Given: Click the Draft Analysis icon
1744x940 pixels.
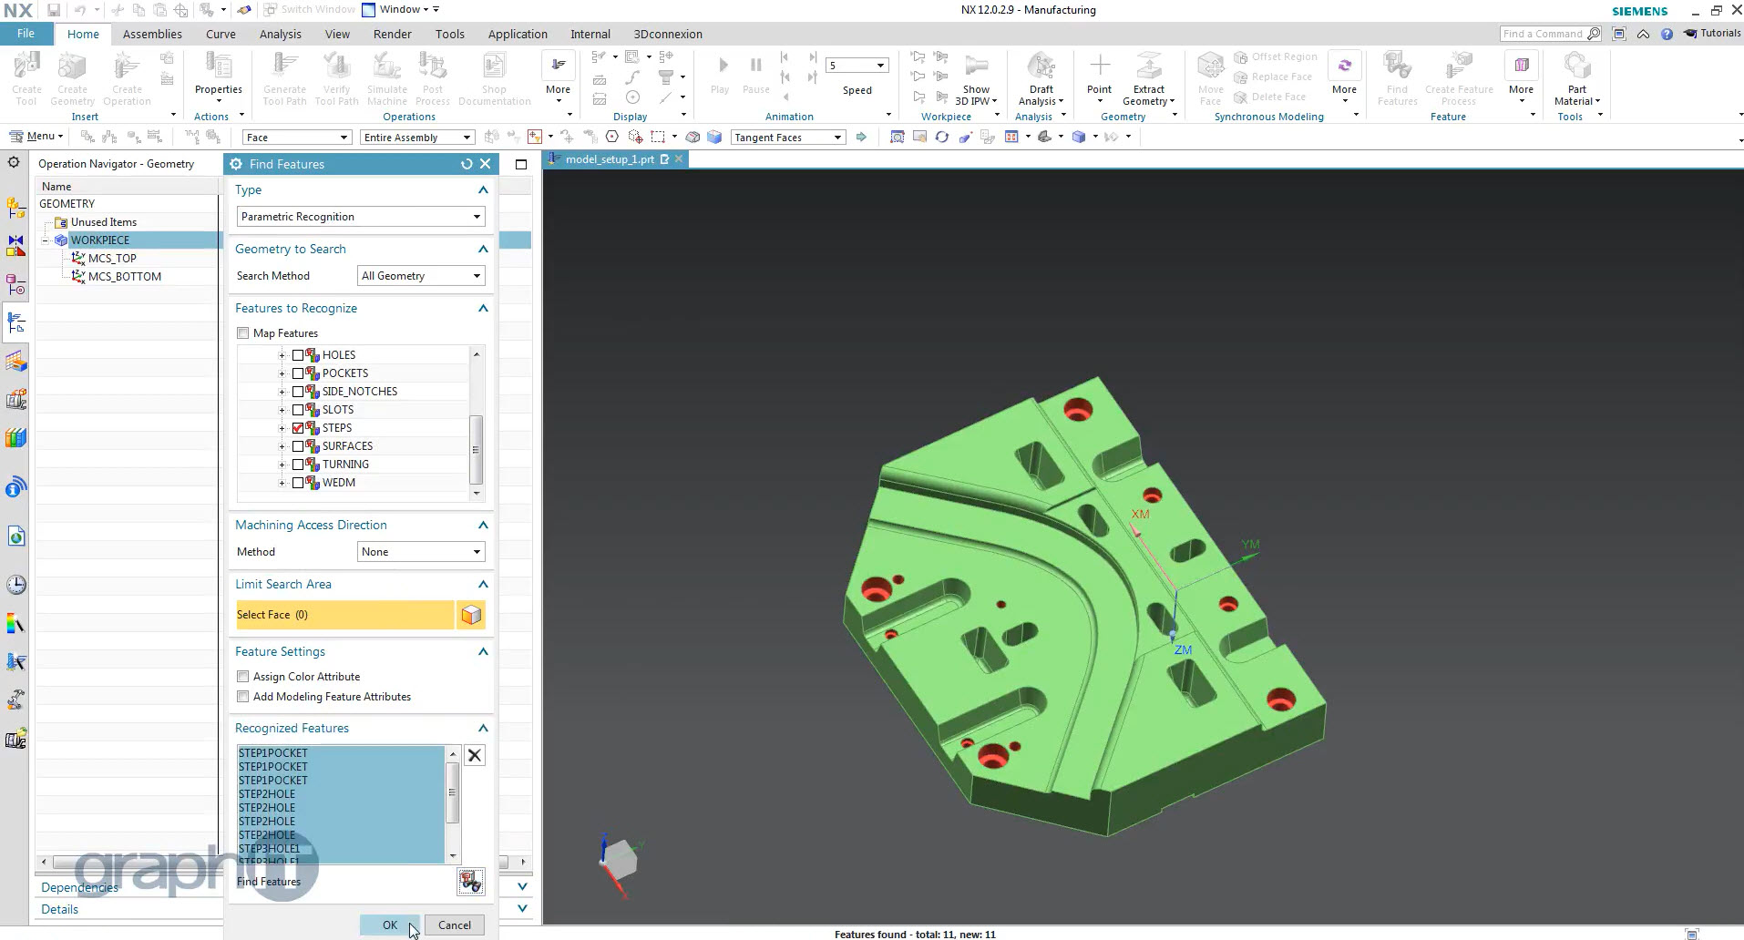Looking at the screenshot, I should (x=1041, y=68).
